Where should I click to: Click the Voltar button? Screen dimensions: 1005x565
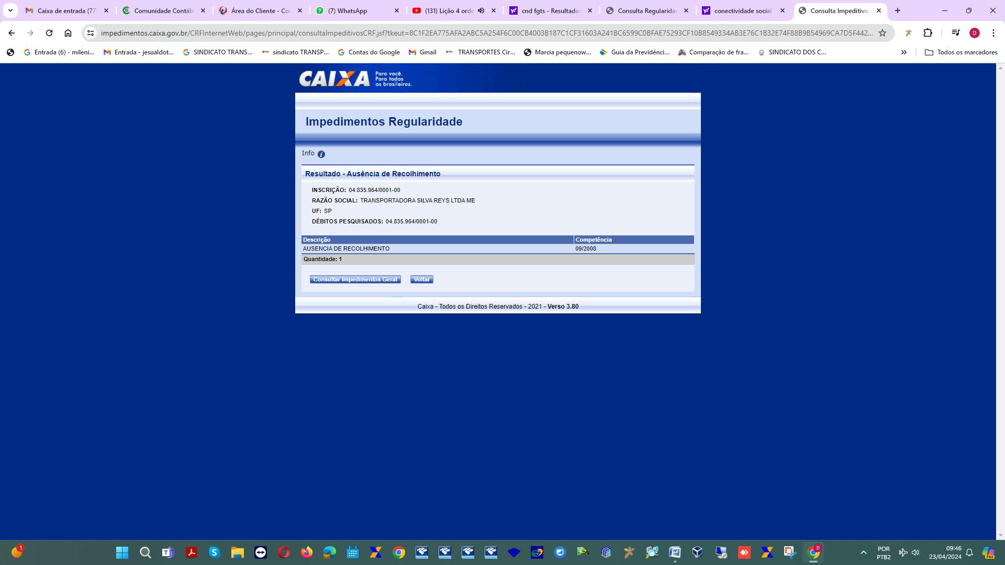pos(421,279)
